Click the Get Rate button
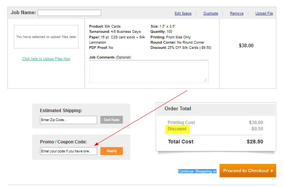This screenshot has width=283, height=187. click(x=112, y=120)
